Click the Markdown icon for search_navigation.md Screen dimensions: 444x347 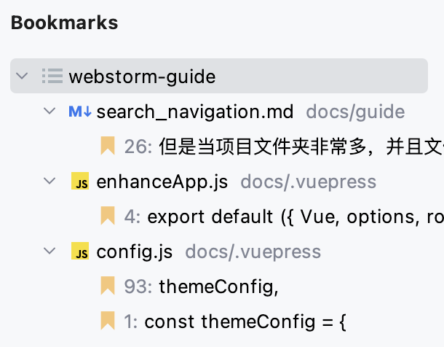point(79,112)
